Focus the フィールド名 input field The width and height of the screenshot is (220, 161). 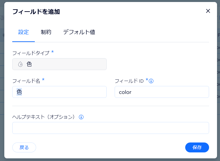59,92
